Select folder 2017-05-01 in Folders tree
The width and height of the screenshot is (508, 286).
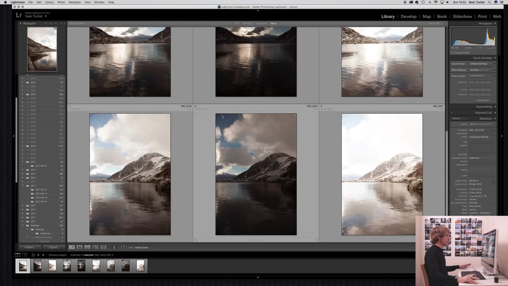click(41, 166)
